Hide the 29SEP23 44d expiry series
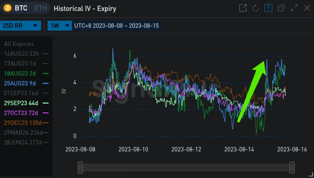314x178 pixels. 26,103
